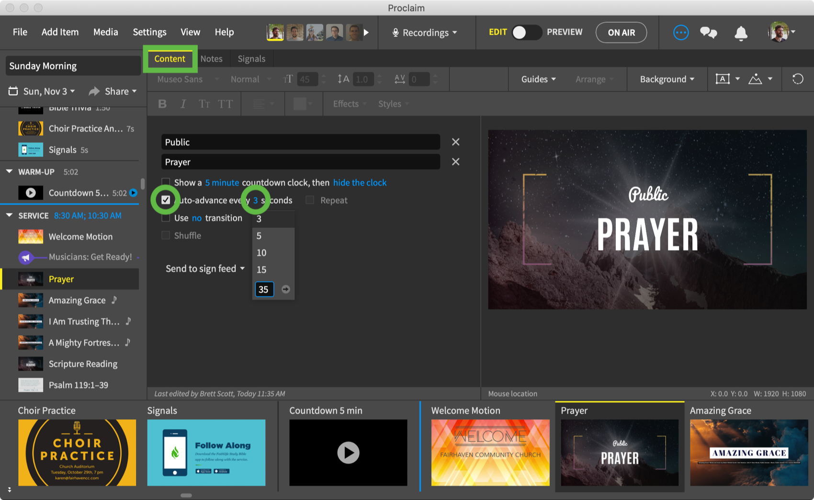Toggle the Edit/Preview switch
Viewport: 814px width, 500px height.
point(526,32)
